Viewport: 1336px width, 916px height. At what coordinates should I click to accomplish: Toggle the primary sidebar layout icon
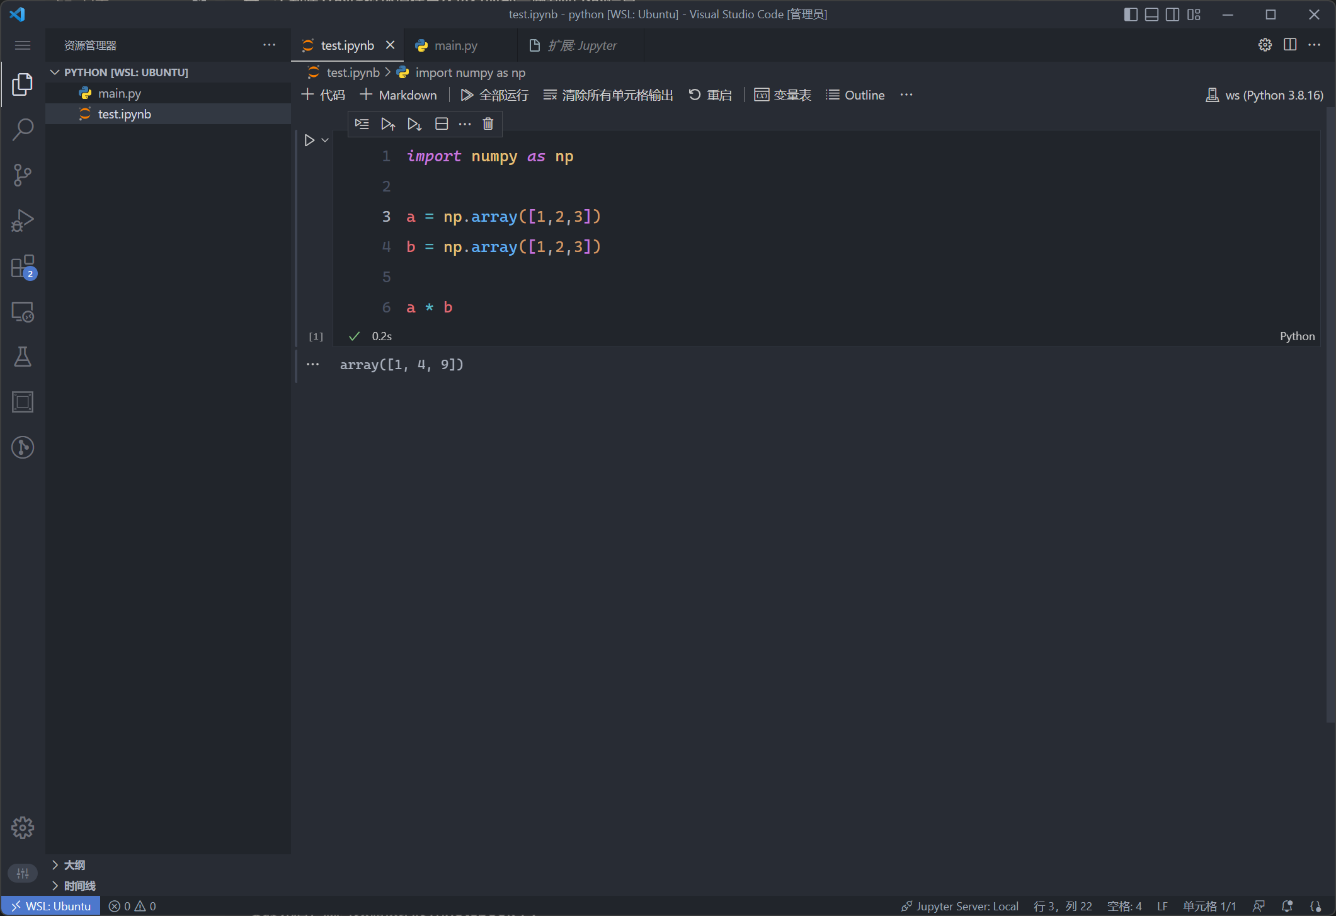click(x=1131, y=14)
